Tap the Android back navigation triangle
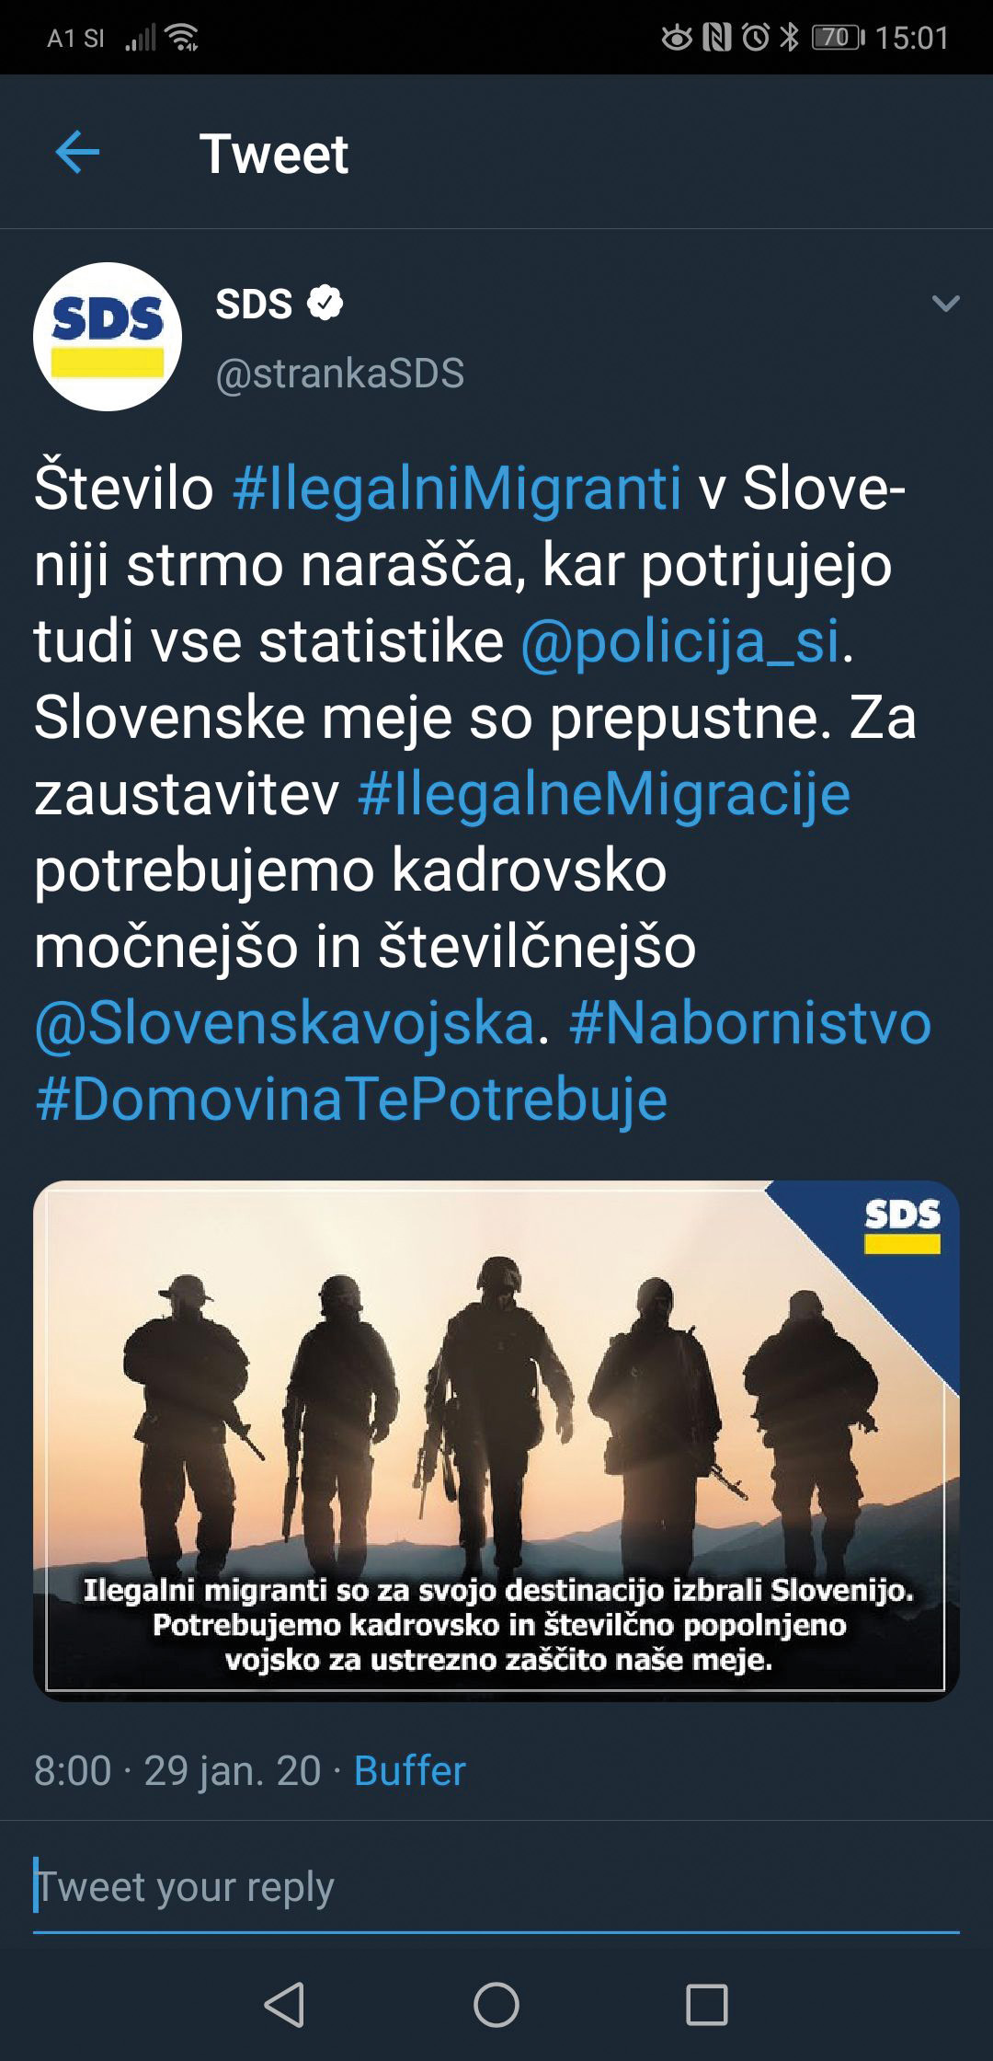The width and height of the screenshot is (993, 2061). pos(284,2004)
